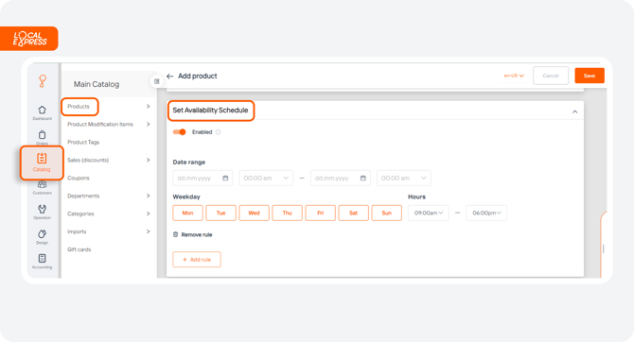Collapse the Main Catalog menu panel icon
Viewport: 634px width, 342px height.
pos(156,81)
